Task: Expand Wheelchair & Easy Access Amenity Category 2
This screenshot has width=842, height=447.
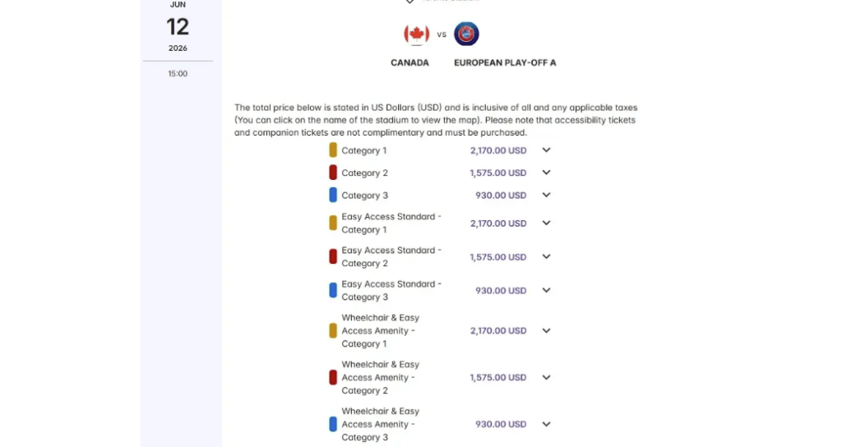Action: click(x=546, y=377)
